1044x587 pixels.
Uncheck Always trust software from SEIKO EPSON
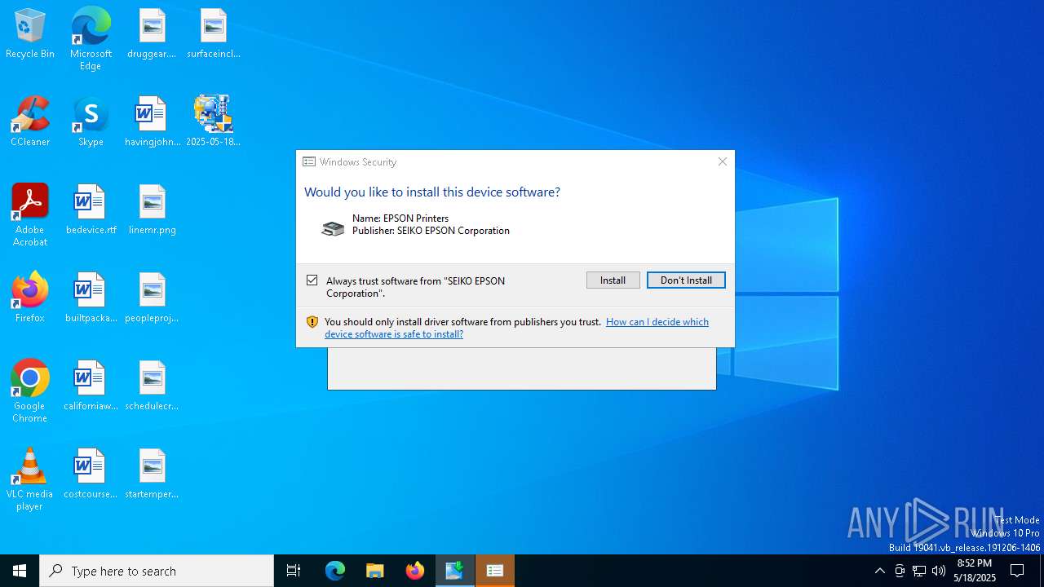pos(312,280)
